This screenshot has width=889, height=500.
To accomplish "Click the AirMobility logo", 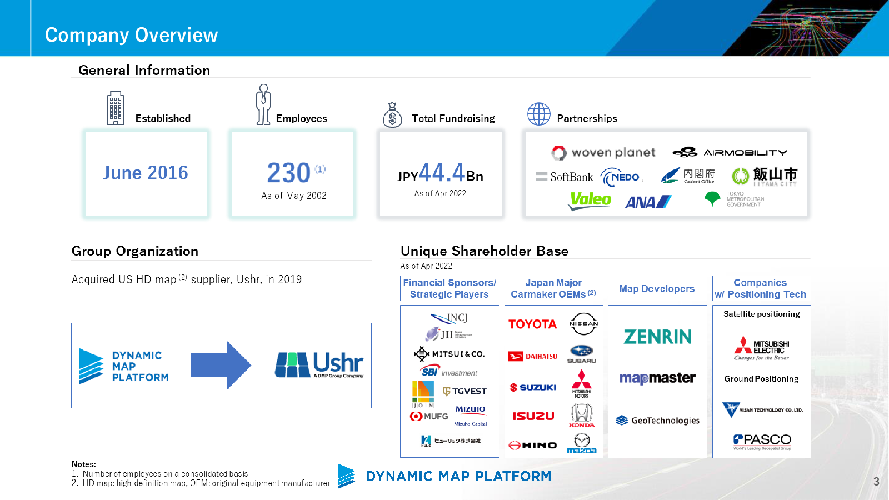I will [730, 152].
